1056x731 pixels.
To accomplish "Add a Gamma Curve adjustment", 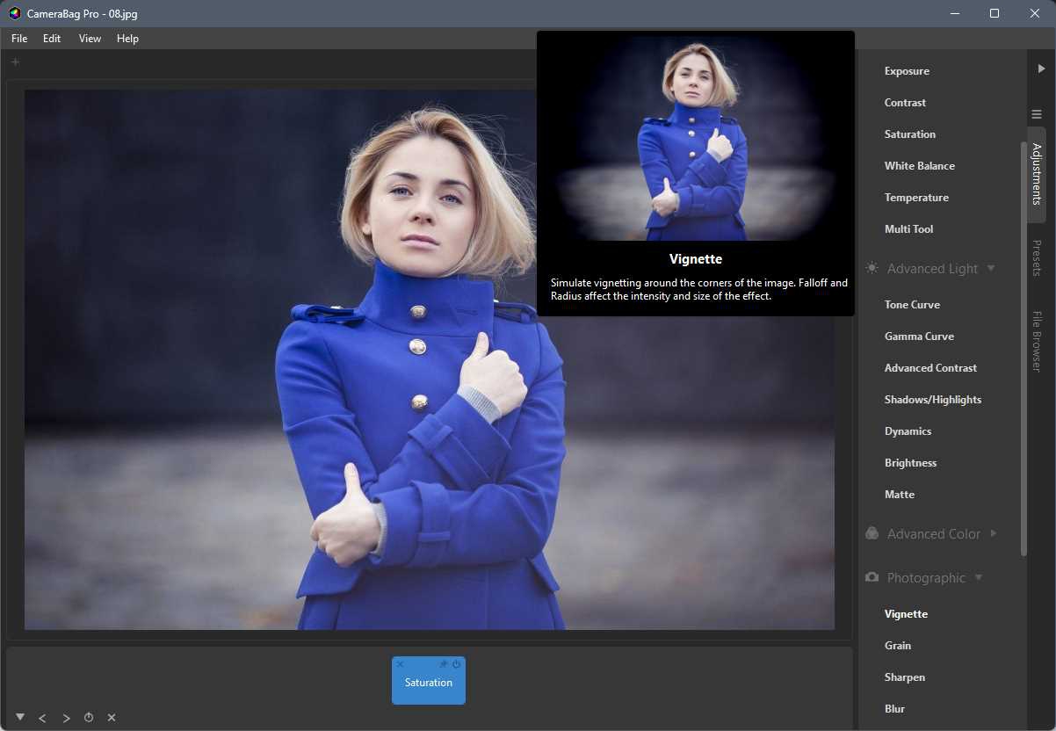I will point(919,337).
